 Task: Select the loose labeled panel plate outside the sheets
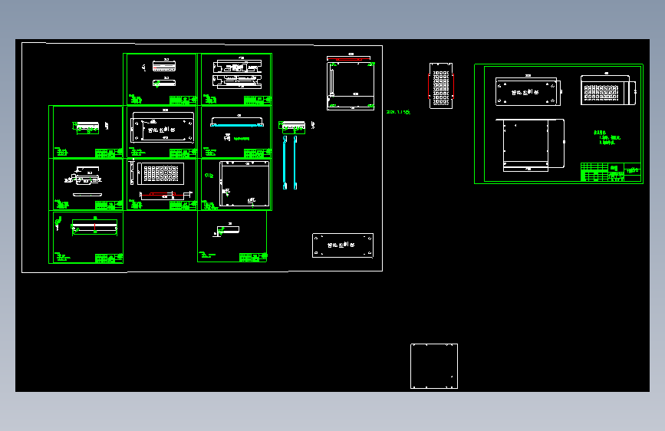[x=343, y=245]
